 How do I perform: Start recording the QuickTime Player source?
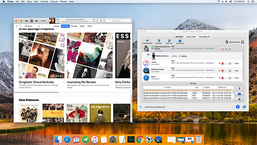[x=223, y=71]
